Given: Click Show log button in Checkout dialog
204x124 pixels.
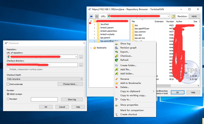Looking at the screenshot, I should pos(72,99).
